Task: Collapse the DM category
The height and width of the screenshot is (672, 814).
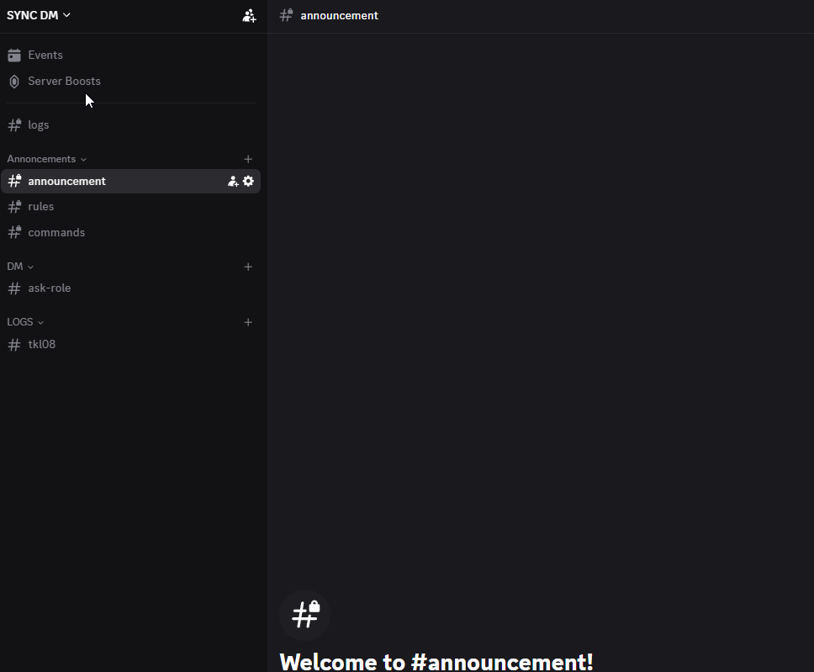Action: 20,267
